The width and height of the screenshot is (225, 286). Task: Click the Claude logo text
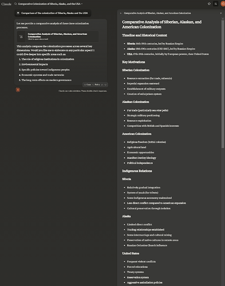(6, 4)
